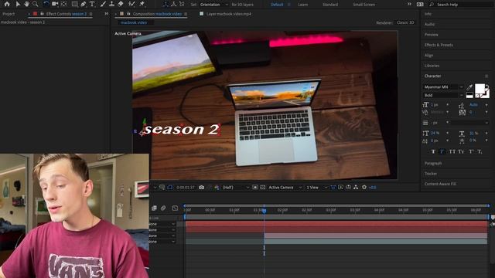The width and height of the screenshot is (495, 278).
Task: Select the Roto Brush tool
Action: [131, 4]
